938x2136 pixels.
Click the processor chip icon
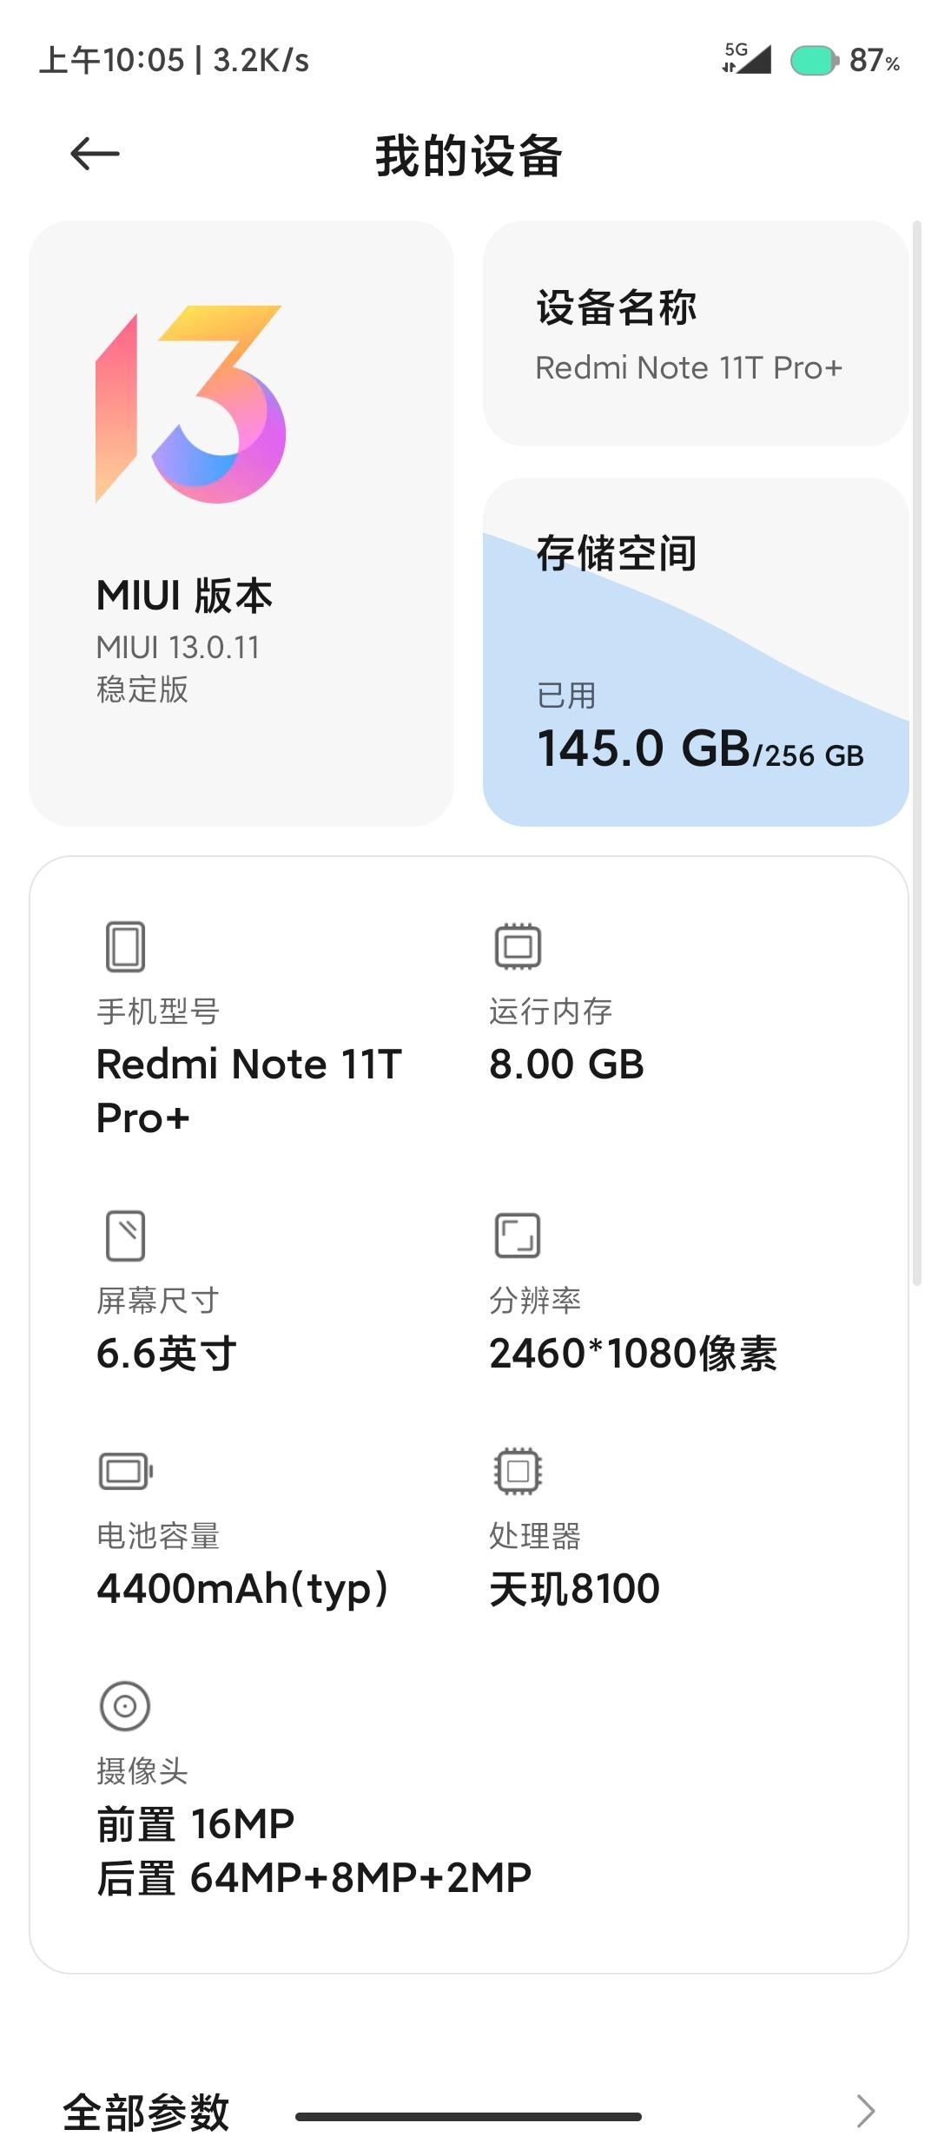[518, 1471]
